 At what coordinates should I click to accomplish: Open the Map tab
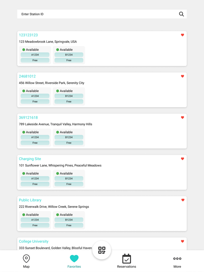point(26,261)
